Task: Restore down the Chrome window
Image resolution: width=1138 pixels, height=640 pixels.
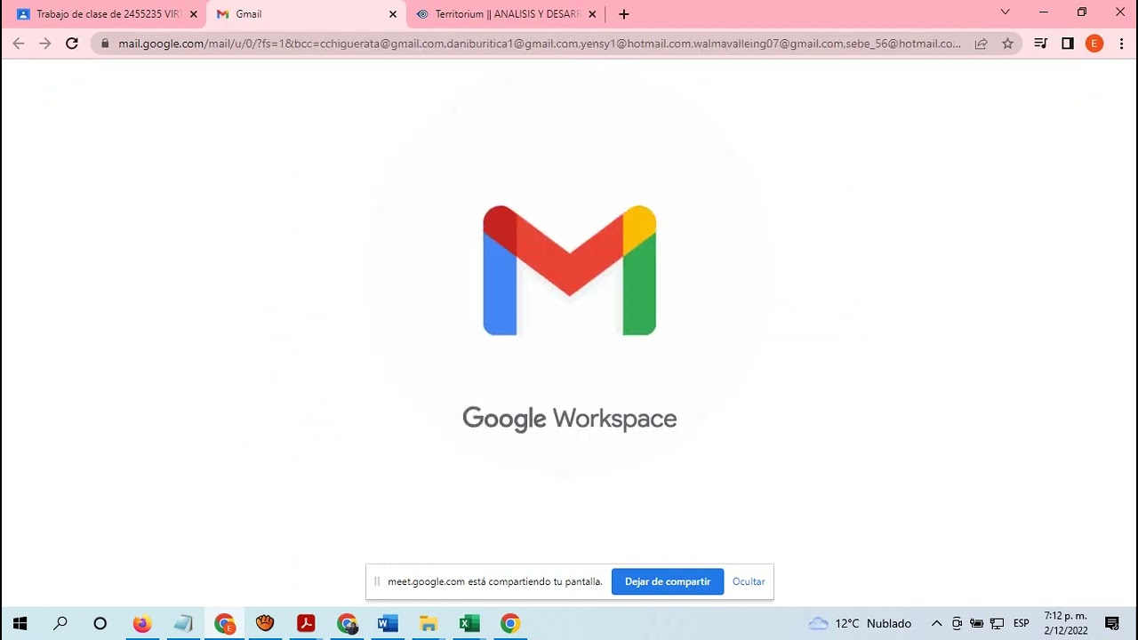Action: pyautogui.click(x=1082, y=13)
